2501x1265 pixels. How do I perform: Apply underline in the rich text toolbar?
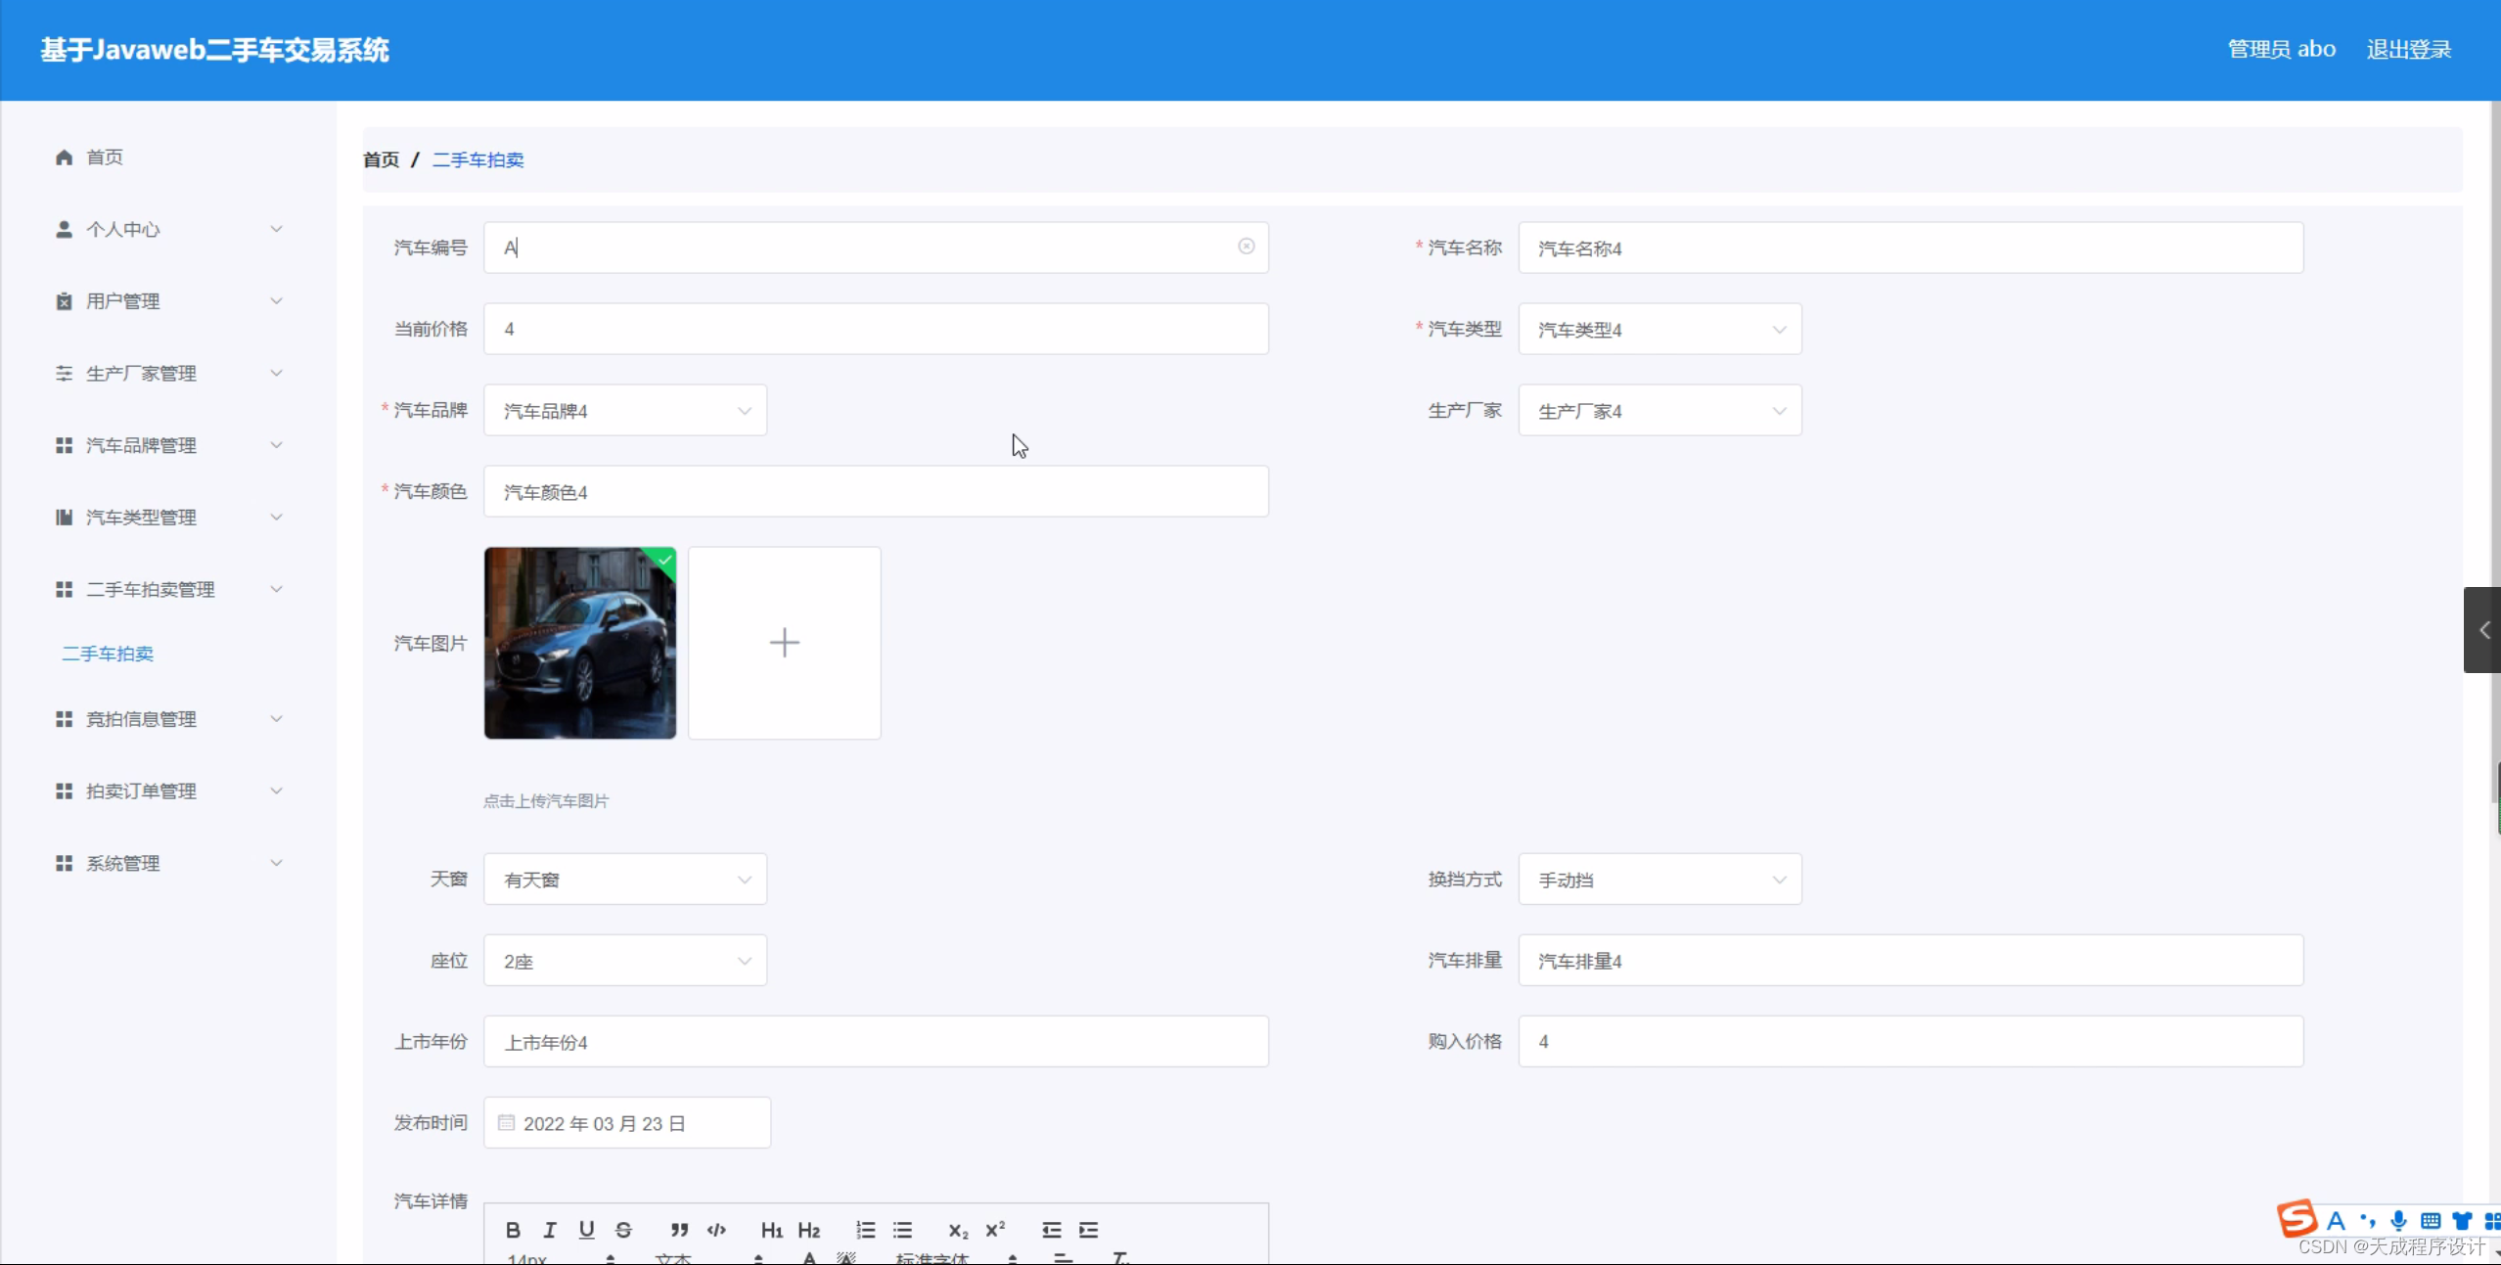click(587, 1230)
